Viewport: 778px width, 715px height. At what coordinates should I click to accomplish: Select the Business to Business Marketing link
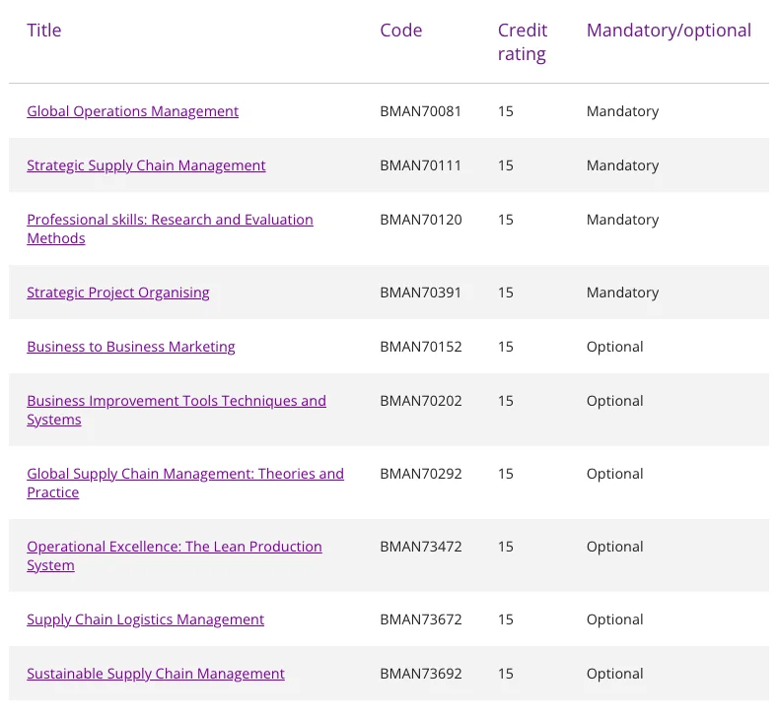click(131, 347)
